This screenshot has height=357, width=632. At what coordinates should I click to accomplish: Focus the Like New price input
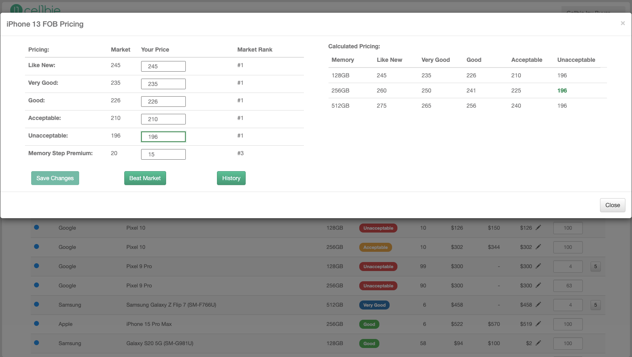click(163, 66)
